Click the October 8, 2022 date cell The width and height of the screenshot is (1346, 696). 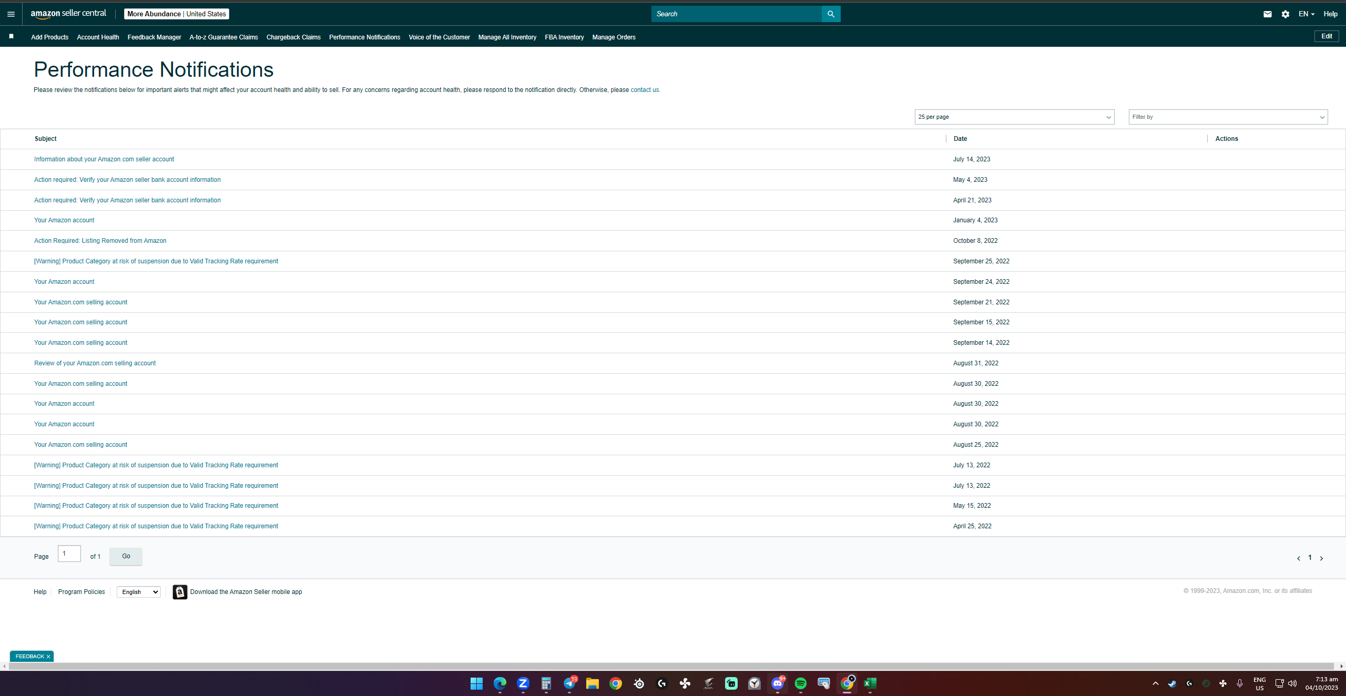click(x=975, y=241)
